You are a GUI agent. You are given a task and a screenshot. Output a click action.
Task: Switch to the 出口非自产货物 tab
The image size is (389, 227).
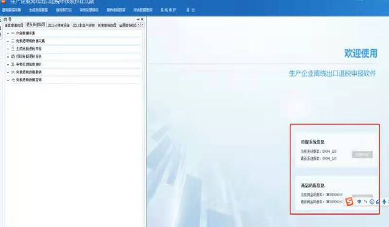pos(84,25)
